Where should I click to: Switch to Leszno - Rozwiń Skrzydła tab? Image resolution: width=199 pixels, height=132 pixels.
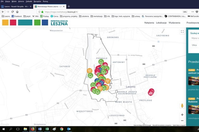(x=16, y=6)
